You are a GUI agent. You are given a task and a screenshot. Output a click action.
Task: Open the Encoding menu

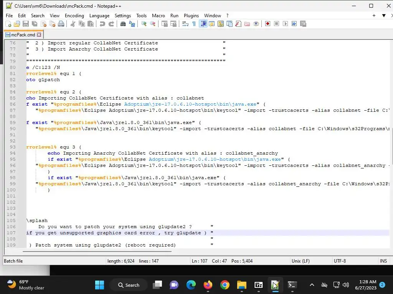74,15
